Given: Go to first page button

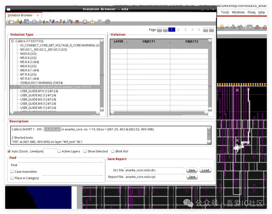Looking at the screenshot, I should pos(160,30).
